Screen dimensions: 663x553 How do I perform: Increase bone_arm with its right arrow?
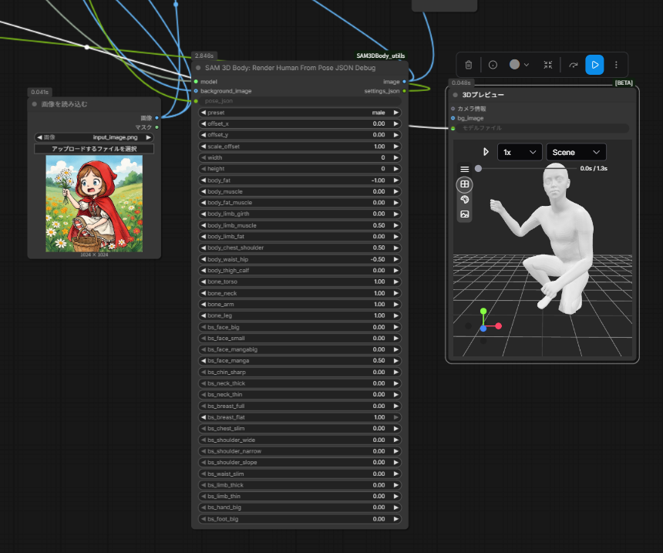point(395,304)
